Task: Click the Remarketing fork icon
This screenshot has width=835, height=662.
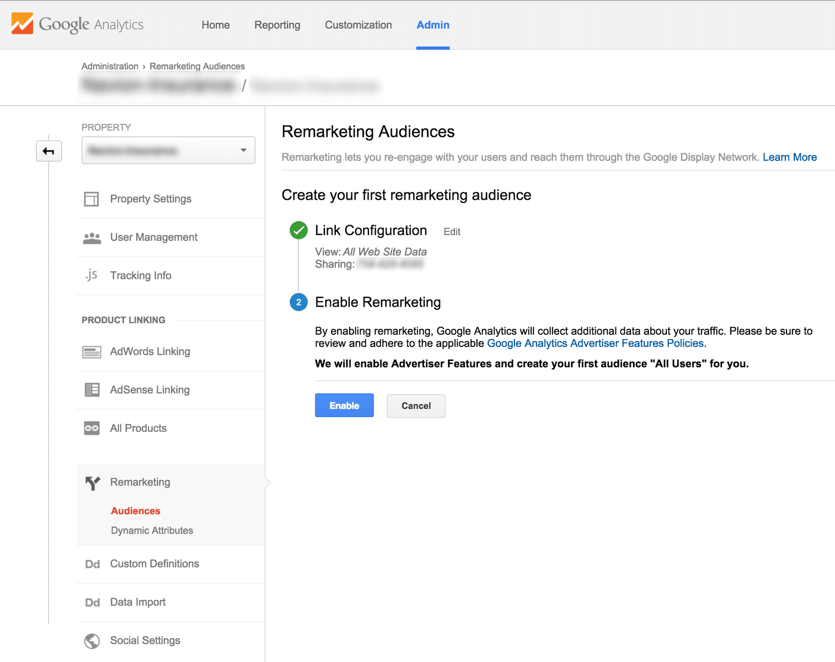Action: (93, 483)
